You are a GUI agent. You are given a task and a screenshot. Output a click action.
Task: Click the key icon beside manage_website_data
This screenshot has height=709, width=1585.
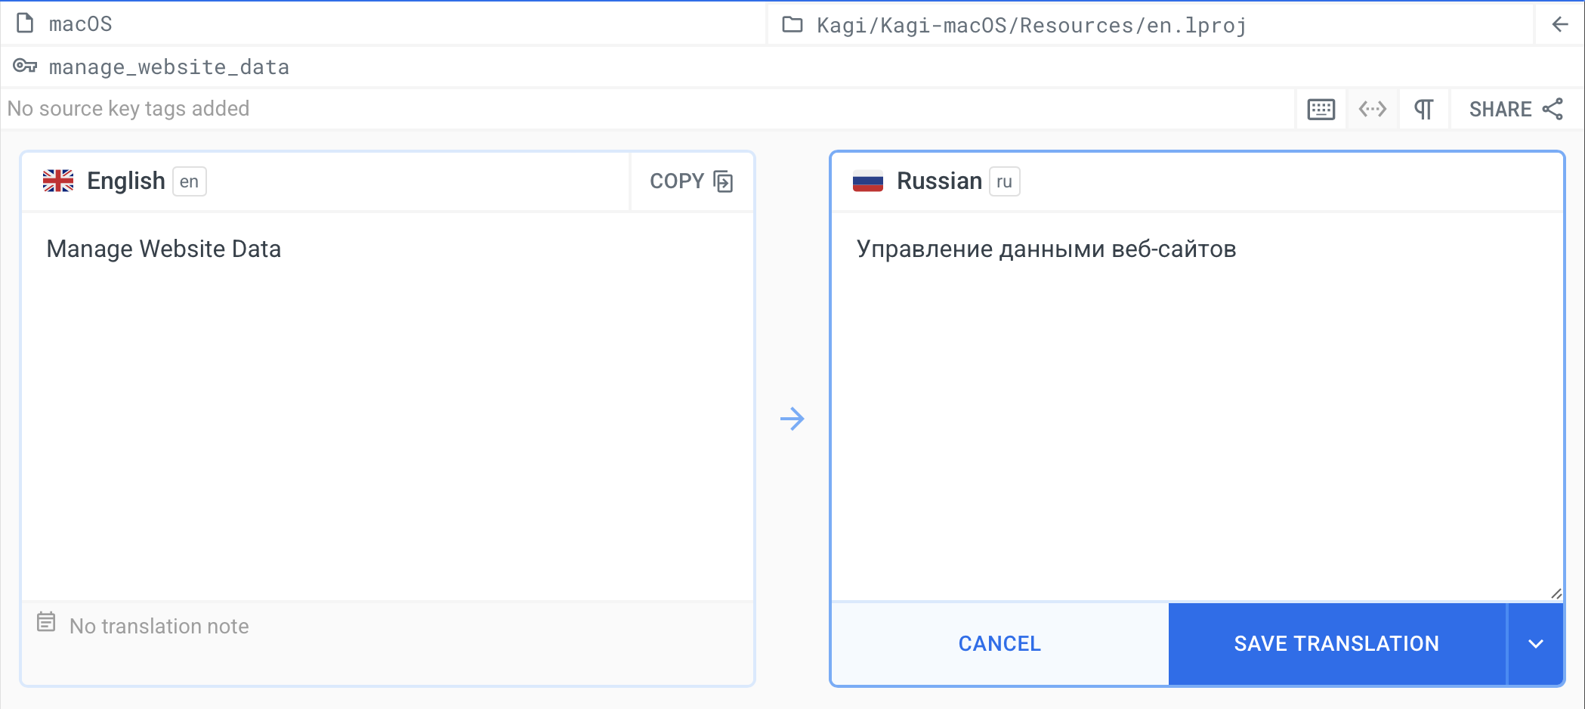[25, 67]
